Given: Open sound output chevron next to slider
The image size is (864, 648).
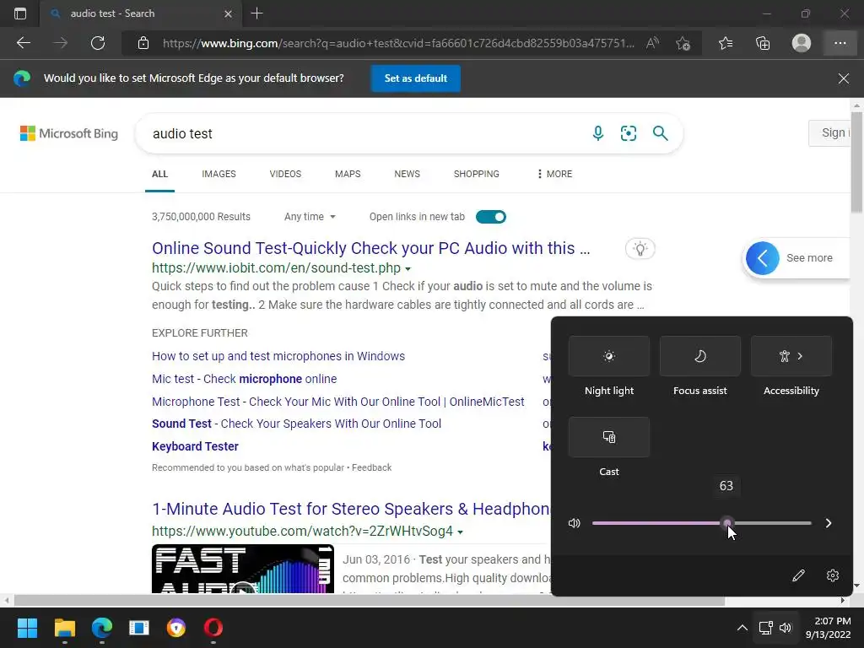Looking at the screenshot, I should (829, 523).
